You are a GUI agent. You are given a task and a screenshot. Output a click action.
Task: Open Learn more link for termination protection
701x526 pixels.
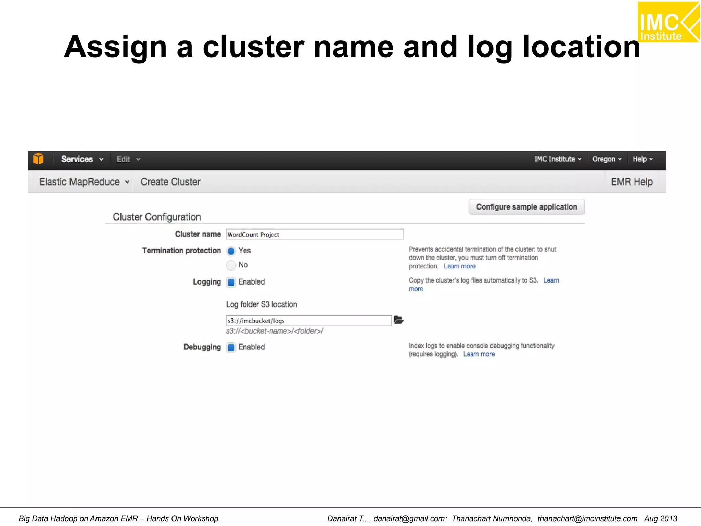point(460,266)
